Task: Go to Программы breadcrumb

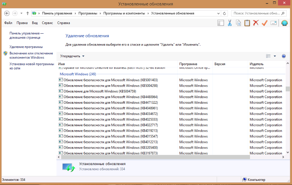Action: point(88,13)
